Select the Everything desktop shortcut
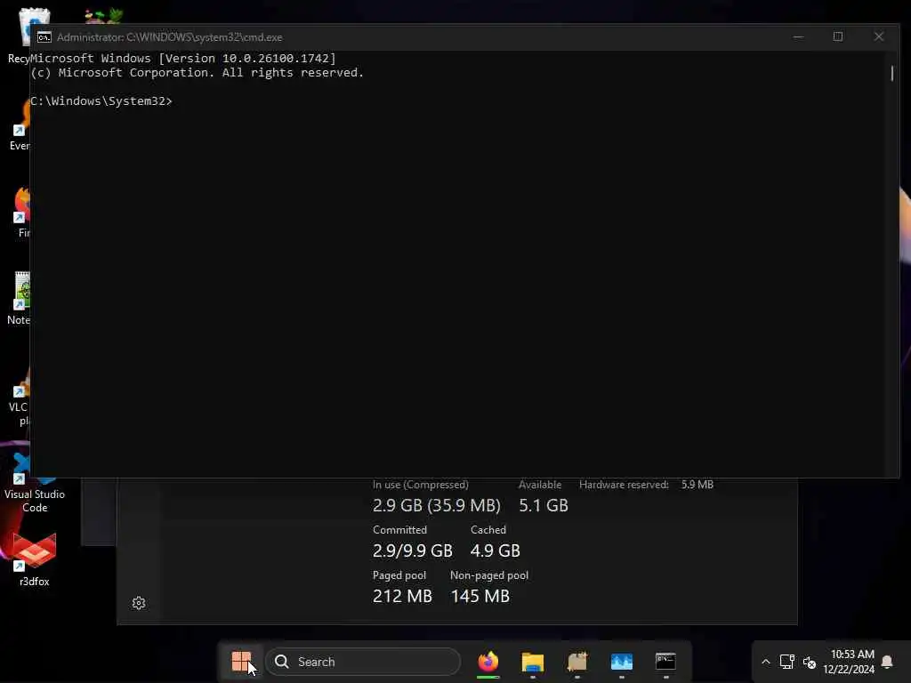 pos(20,125)
